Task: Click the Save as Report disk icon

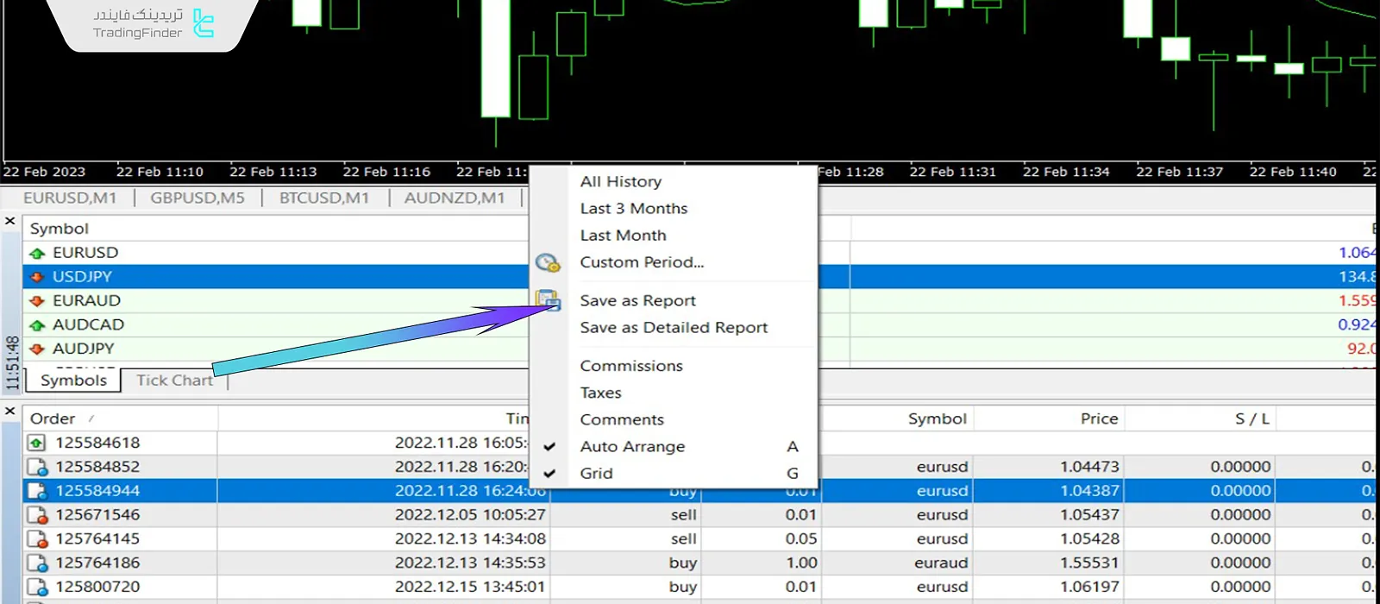Action: pos(548,300)
